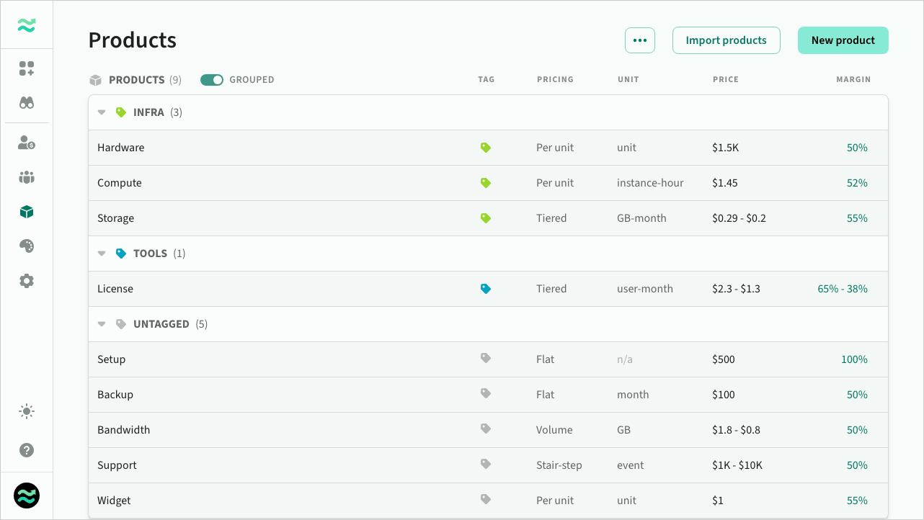
Task: Click the green tag icon in Hardware row
Action: pos(486,148)
